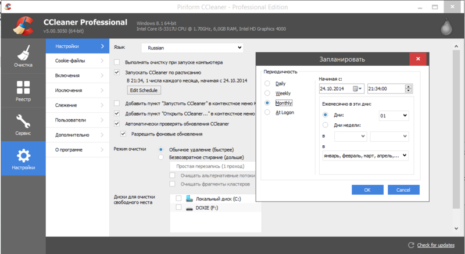Image resolution: width=465 pixels, height=254 pixels.
Task: Open the Дополнительно settings page
Action: pyautogui.click(x=78, y=135)
